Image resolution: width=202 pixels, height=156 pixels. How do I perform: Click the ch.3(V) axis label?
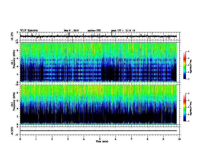coord(12,131)
